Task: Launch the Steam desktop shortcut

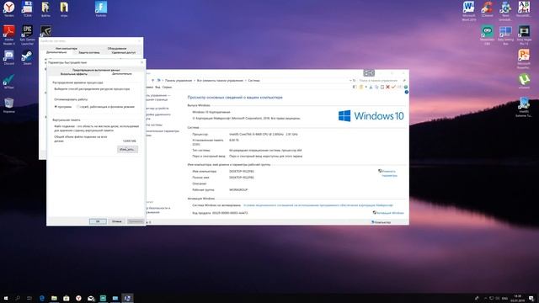Action: pyautogui.click(x=27, y=57)
